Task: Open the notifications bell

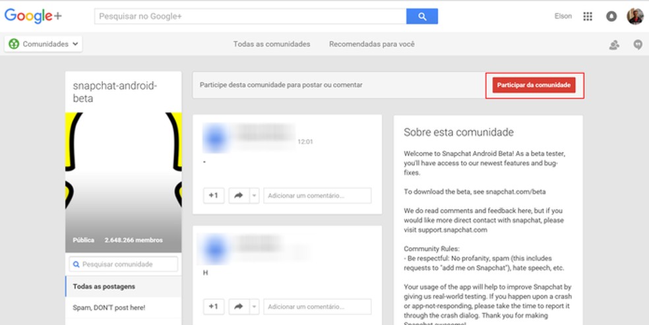Action: pyautogui.click(x=611, y=16)
